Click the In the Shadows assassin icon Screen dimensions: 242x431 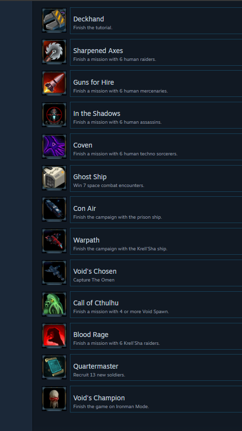(54, 115)
